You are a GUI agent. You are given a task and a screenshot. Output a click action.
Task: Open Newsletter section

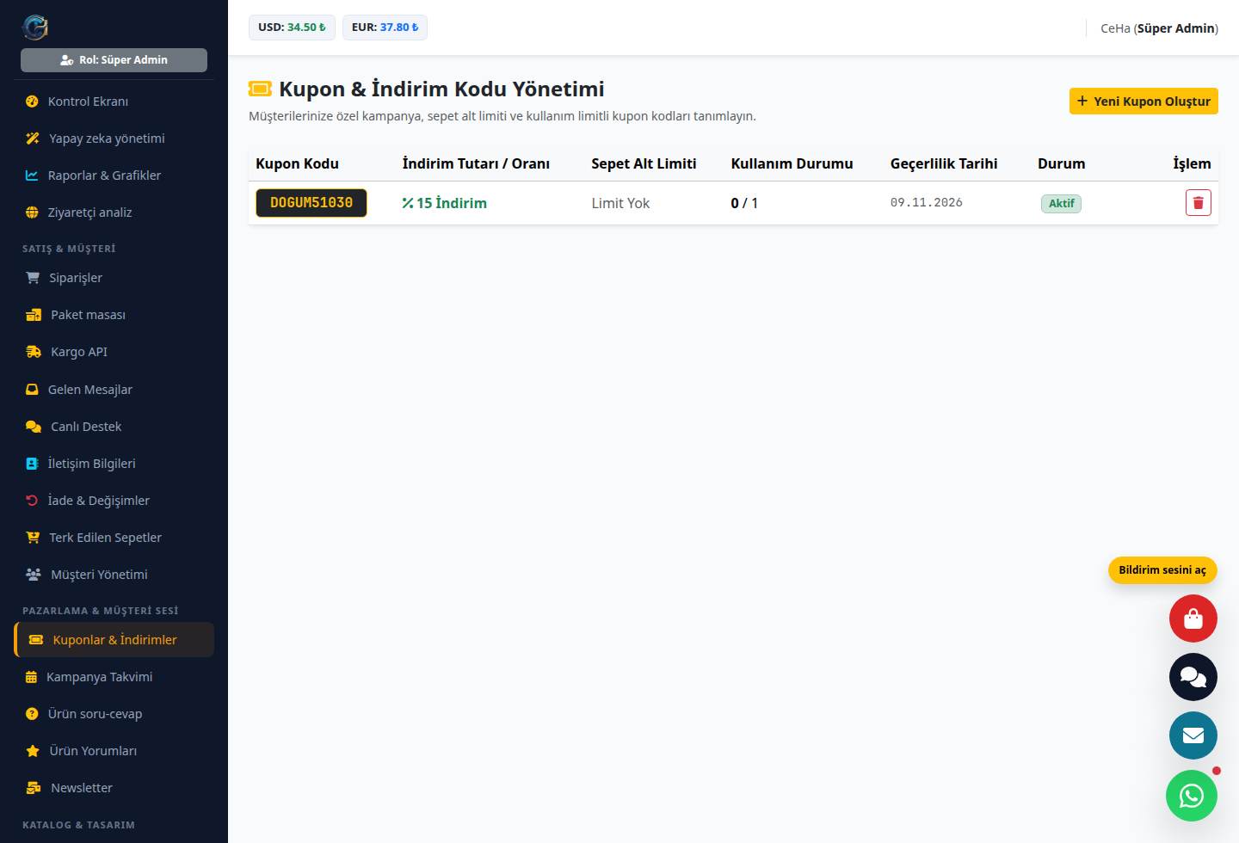[114, 788]
